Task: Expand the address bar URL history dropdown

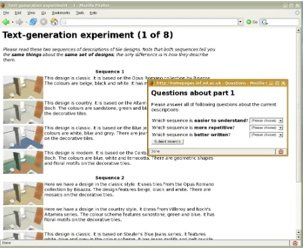Action: [240, 22]
